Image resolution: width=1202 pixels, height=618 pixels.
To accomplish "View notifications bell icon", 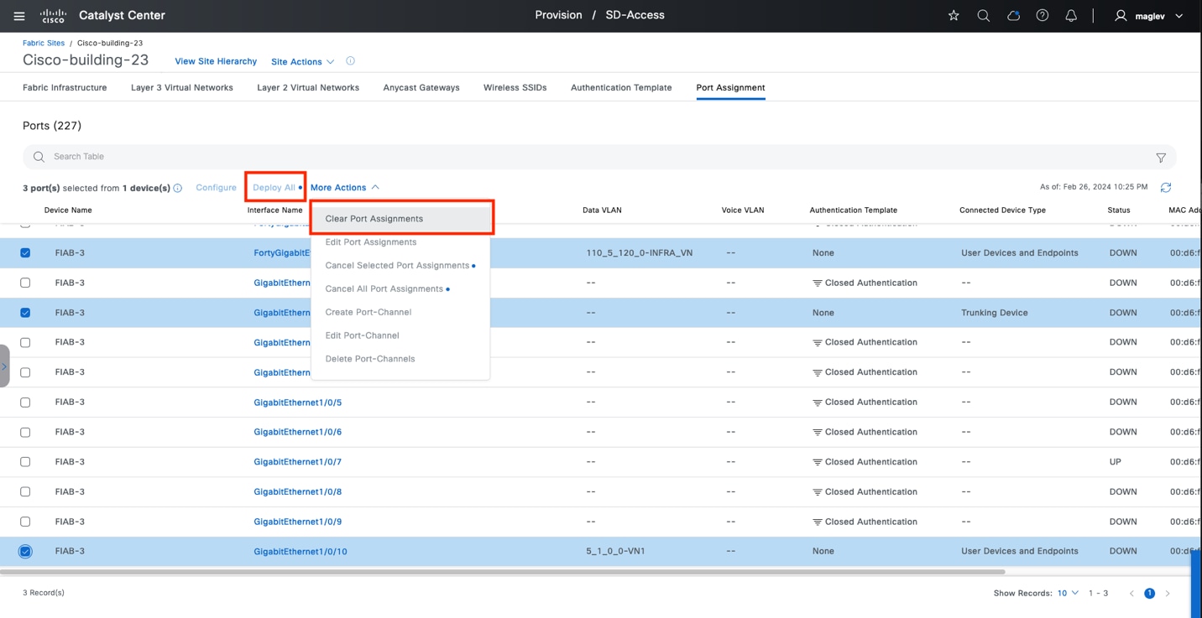I will click(x=1071, y=16).
